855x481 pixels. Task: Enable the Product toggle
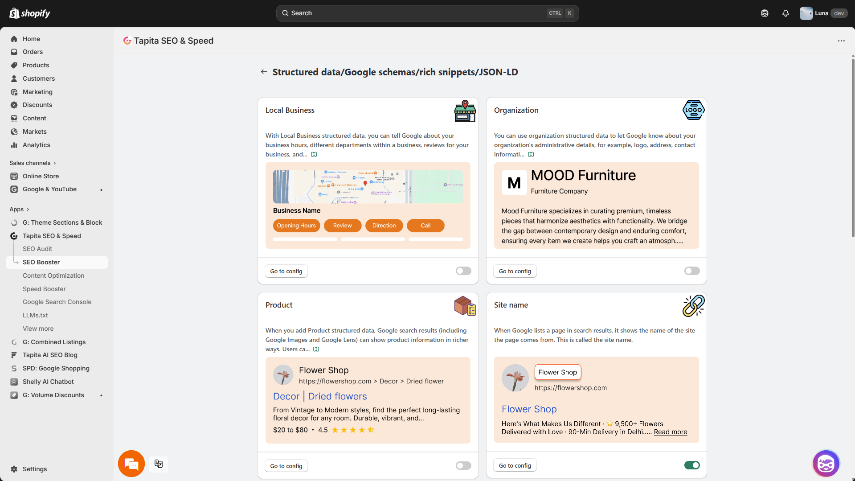pyautogui.click(x=463, y=465)
